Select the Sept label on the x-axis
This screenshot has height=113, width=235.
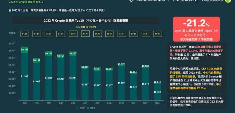pos(121,103)
